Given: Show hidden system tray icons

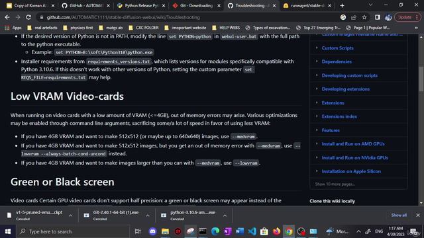Looking at the screenshot, I should (x=358, y=231).
